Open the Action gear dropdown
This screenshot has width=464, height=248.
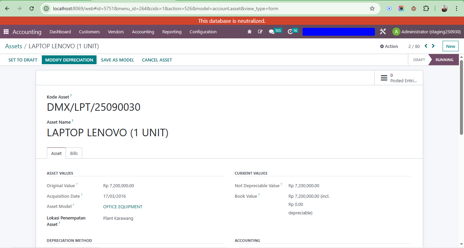coord(389,46)
